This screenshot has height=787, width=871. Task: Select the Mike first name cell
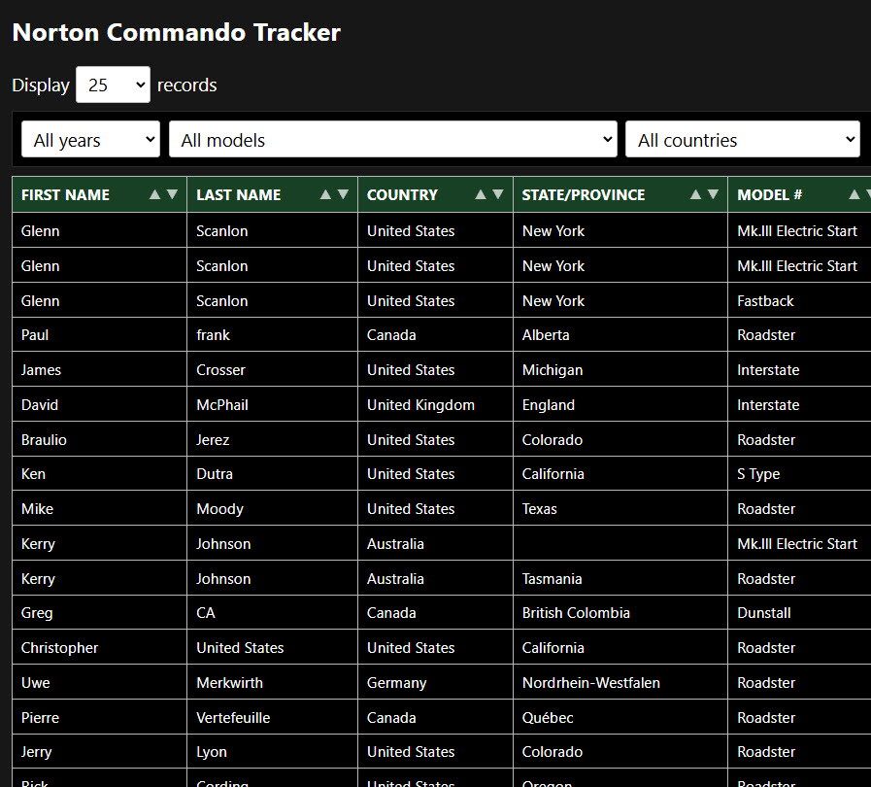(99, 508)
